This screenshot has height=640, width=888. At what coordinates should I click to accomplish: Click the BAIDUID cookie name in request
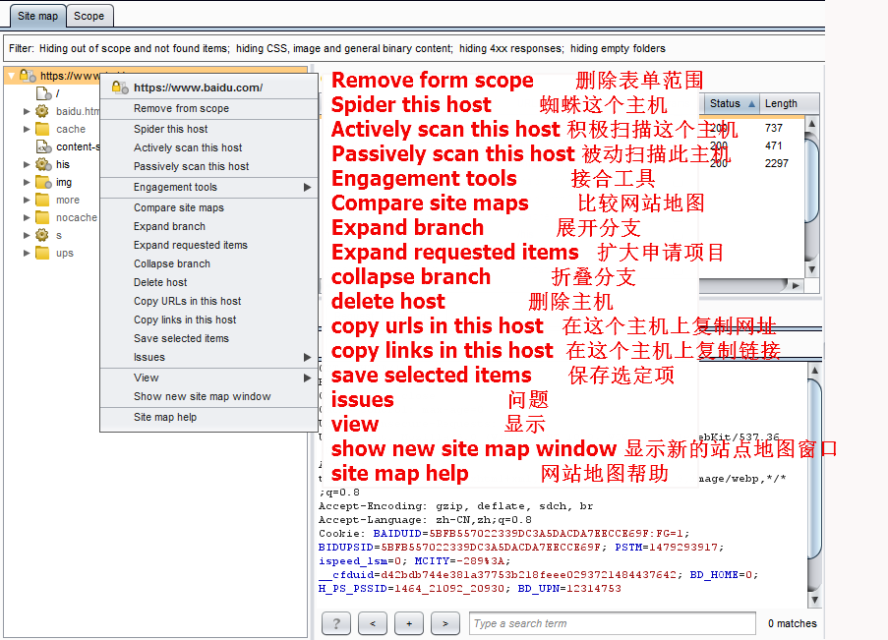[396, 534]
